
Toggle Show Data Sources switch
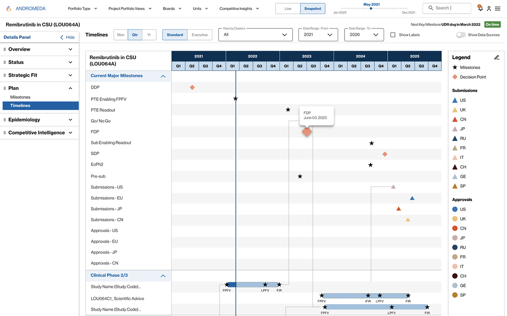(461, 35)
